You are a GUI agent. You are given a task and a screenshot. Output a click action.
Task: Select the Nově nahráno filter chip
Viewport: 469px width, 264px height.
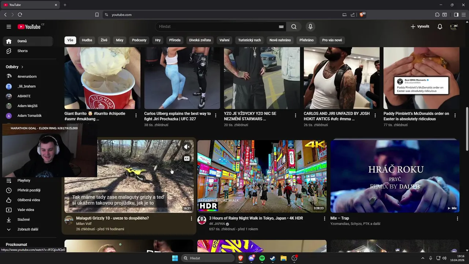[x=280, y=40]
